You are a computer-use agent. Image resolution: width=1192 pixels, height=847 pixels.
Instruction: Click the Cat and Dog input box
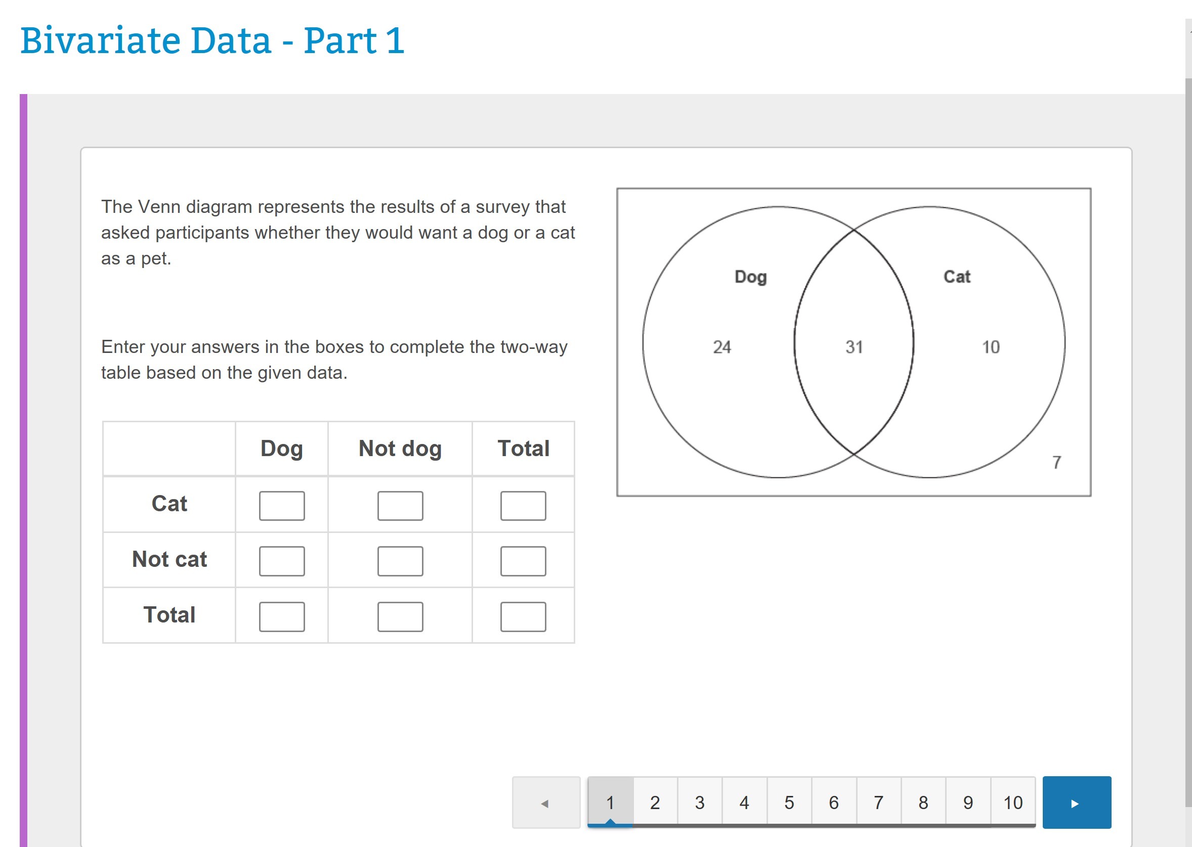pos(281,505)
